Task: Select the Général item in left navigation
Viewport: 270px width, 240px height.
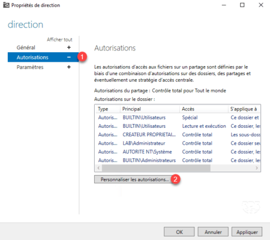Action: tap(26, 47)
